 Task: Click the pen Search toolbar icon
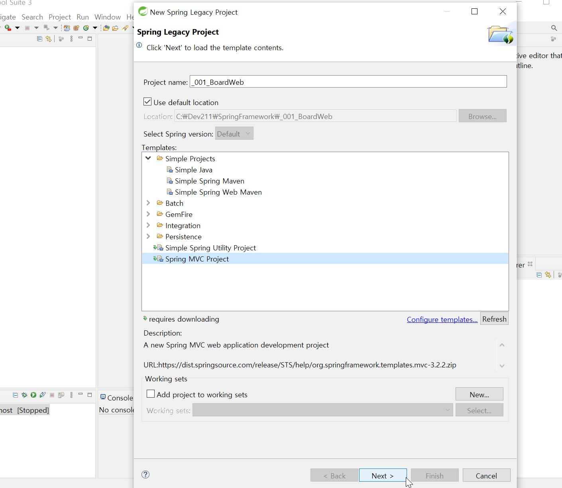[125, 28]
